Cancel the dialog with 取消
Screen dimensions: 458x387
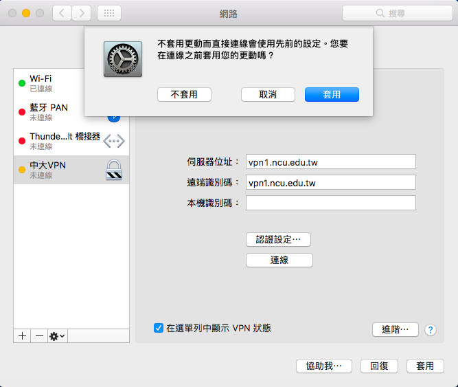click(268, 95)
